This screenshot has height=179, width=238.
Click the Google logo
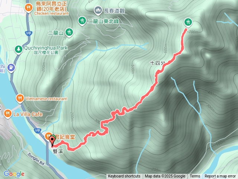click(14, 174)
